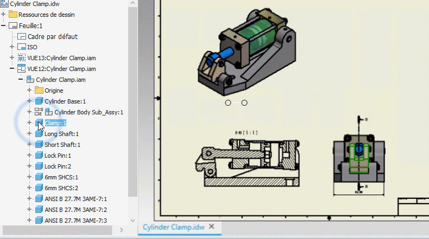The width and height of the screenshot is (429, 239).
Task: Click the Lock Pin:2 part icon
Action: tap(39, 166)
